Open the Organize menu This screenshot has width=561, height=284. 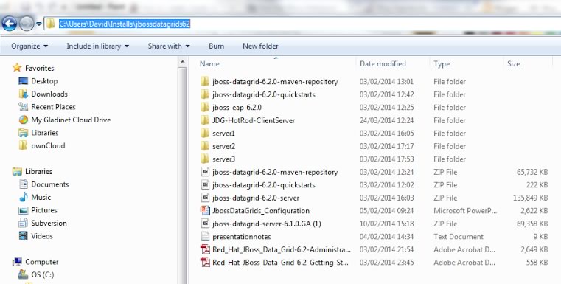coord(29,46)
